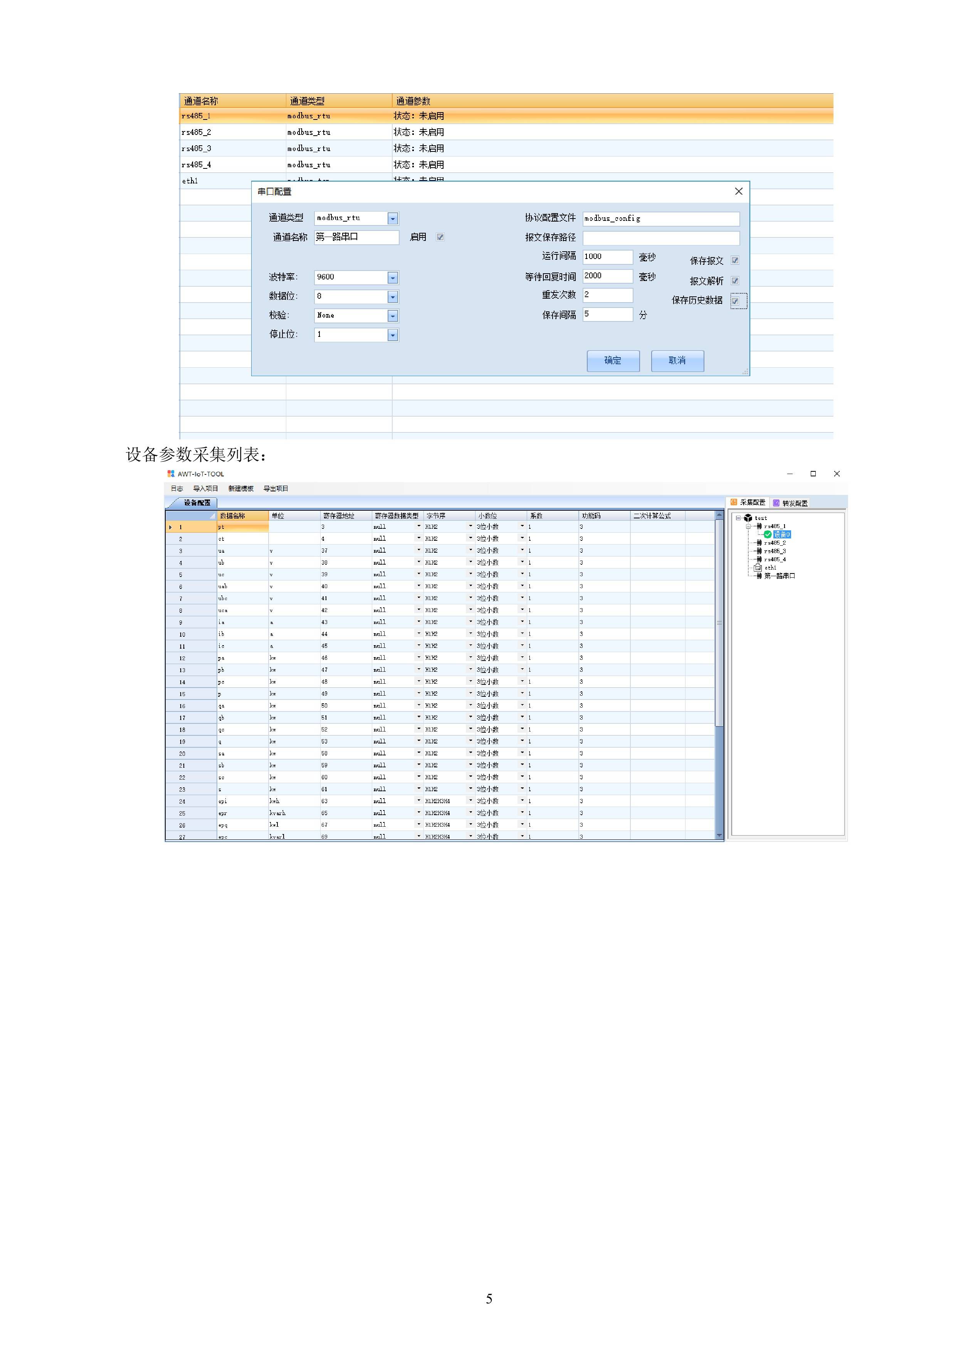This screenshot has width=956, height=1352.
Task: Click the 确定 button
Action: coord(613,361)
